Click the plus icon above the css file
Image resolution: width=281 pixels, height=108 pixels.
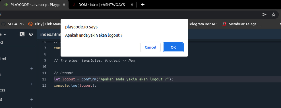click(x=32, y=84)
